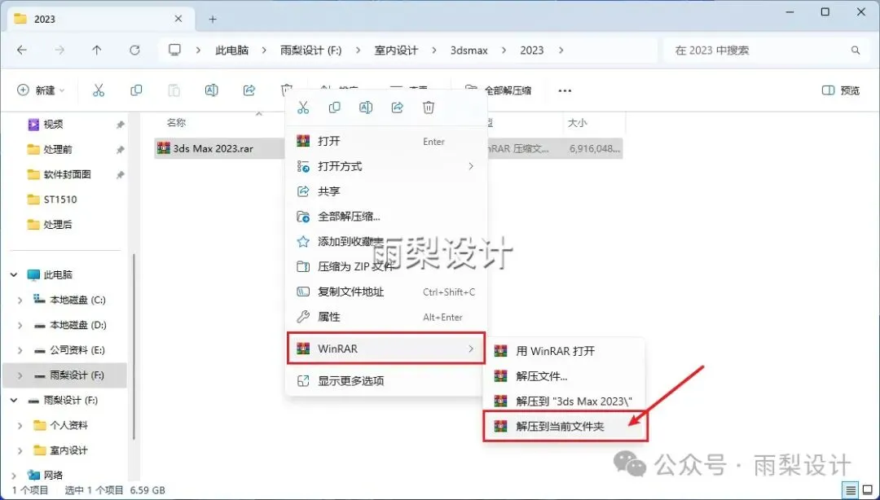The image size is (880, 500).
Task: Choose 解压到当前文件夹
Action: click(x=565, y=427)
